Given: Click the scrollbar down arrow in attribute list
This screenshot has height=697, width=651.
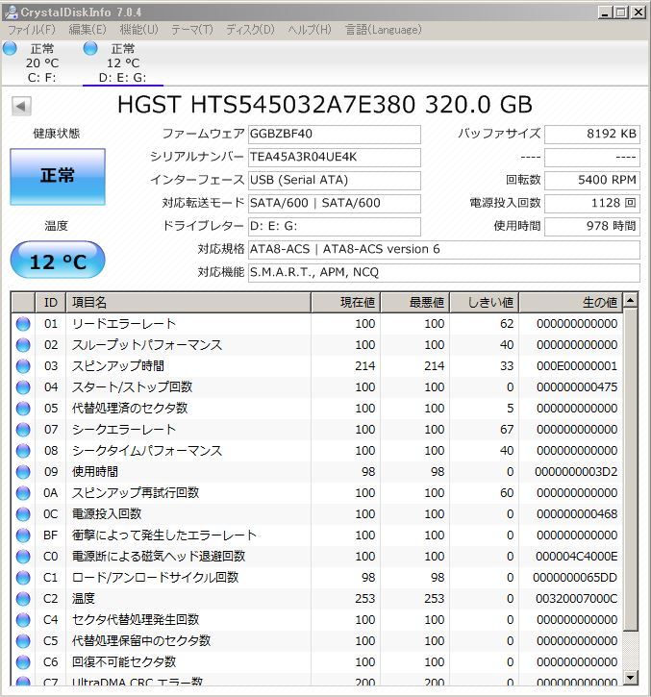Looking at the screenshot, I should [631, 679].
